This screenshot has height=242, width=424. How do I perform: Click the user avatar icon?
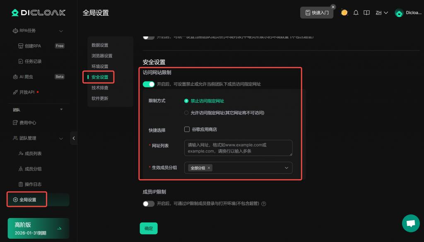tap(399, 13)
